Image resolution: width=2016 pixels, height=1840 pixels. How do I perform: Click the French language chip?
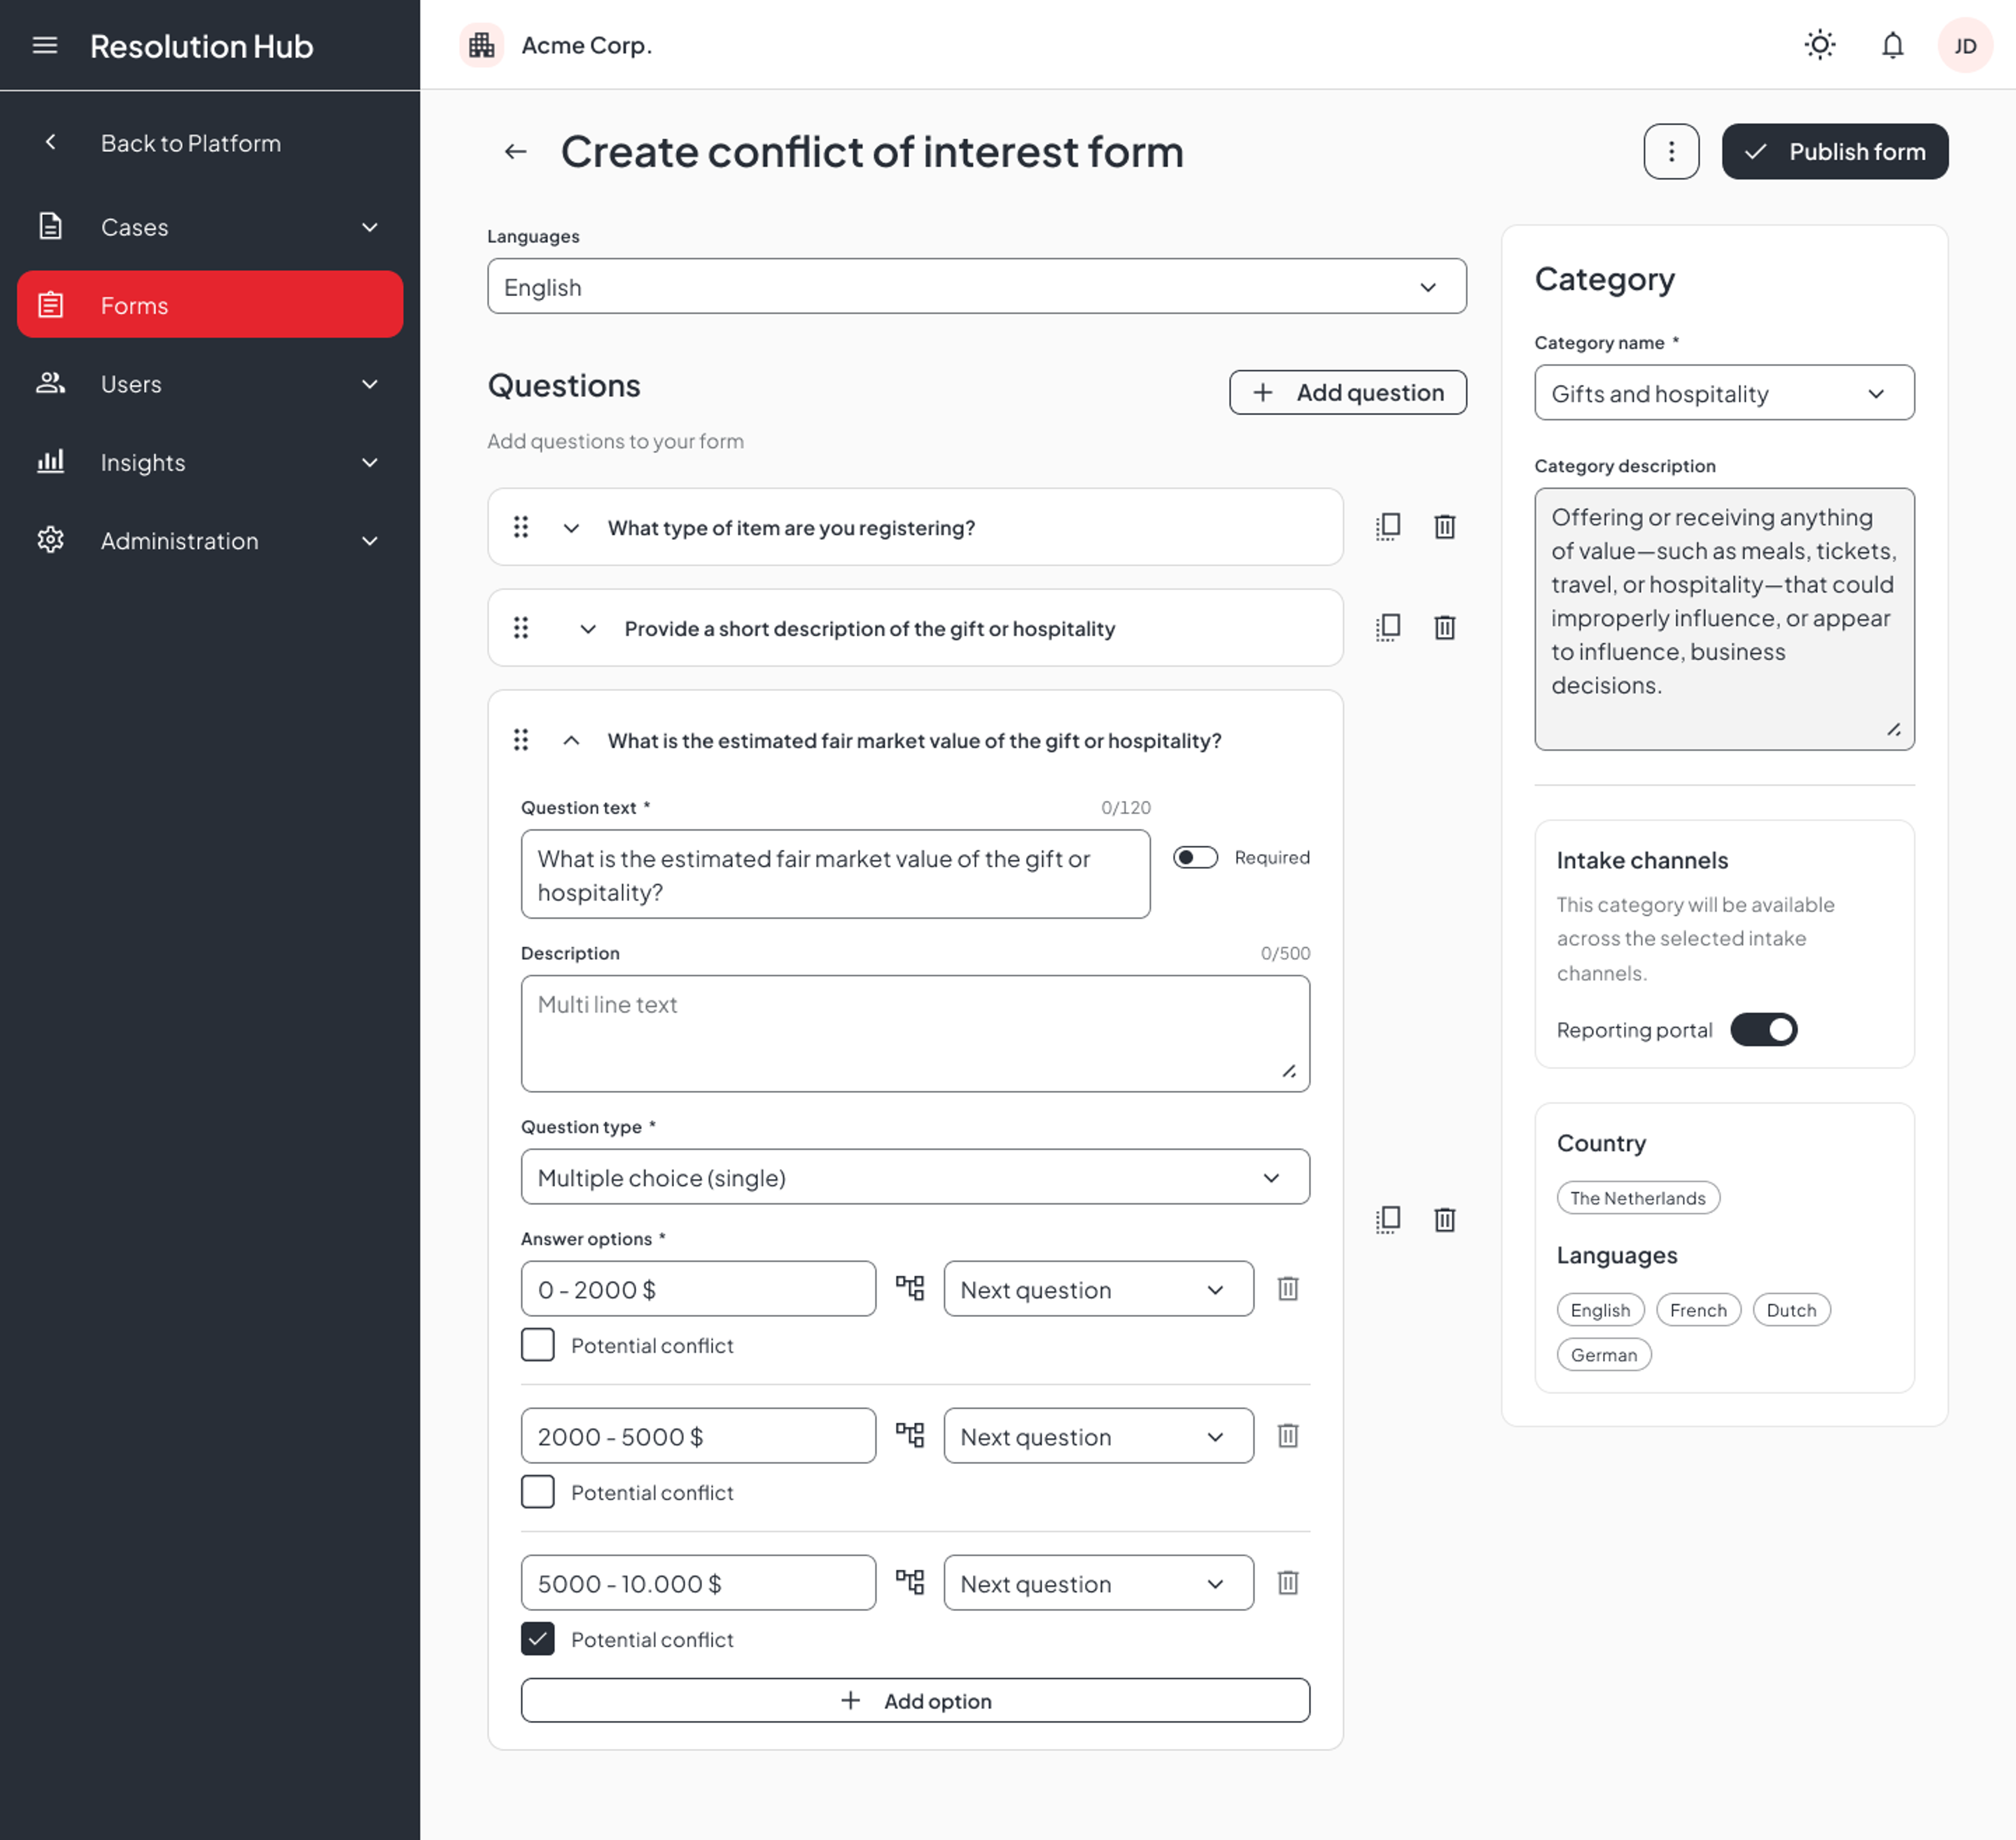click(x=1698, y=1310)
